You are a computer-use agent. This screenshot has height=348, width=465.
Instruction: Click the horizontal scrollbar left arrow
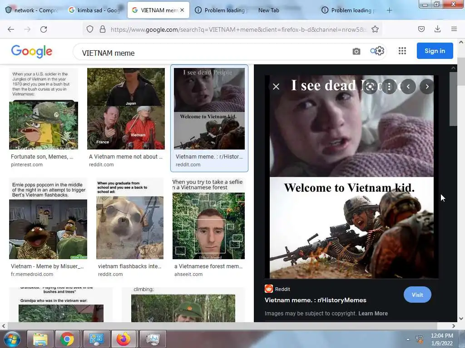tap(4, 326)
